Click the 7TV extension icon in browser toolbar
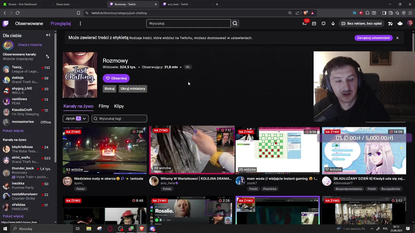Screen dimensions: 415x233 [354, 13]
